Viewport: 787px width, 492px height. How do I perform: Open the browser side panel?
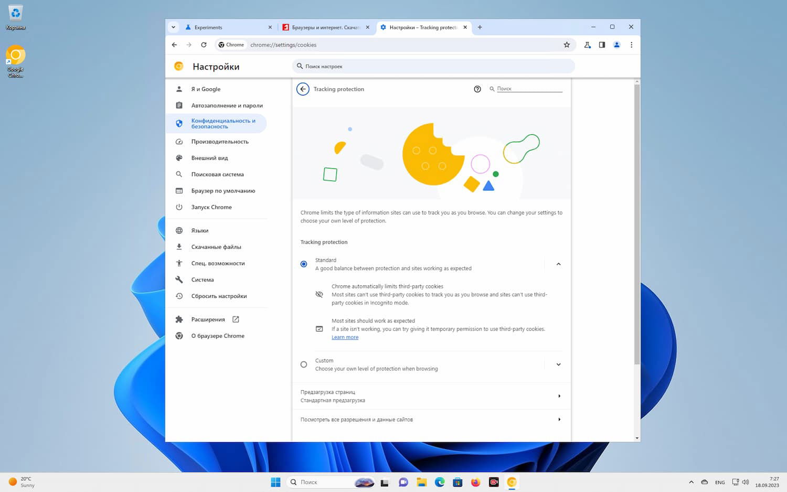tap(602, 45)
